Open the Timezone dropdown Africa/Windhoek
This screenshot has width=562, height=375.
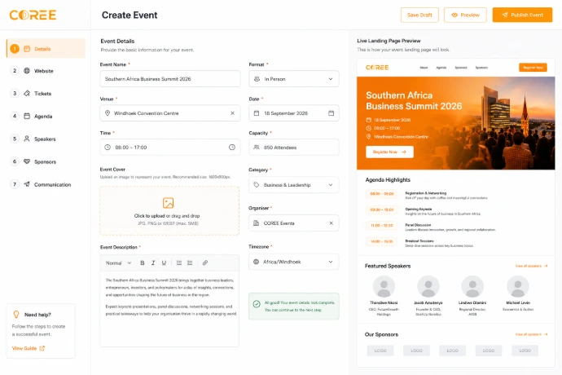[x=294, y=262]
